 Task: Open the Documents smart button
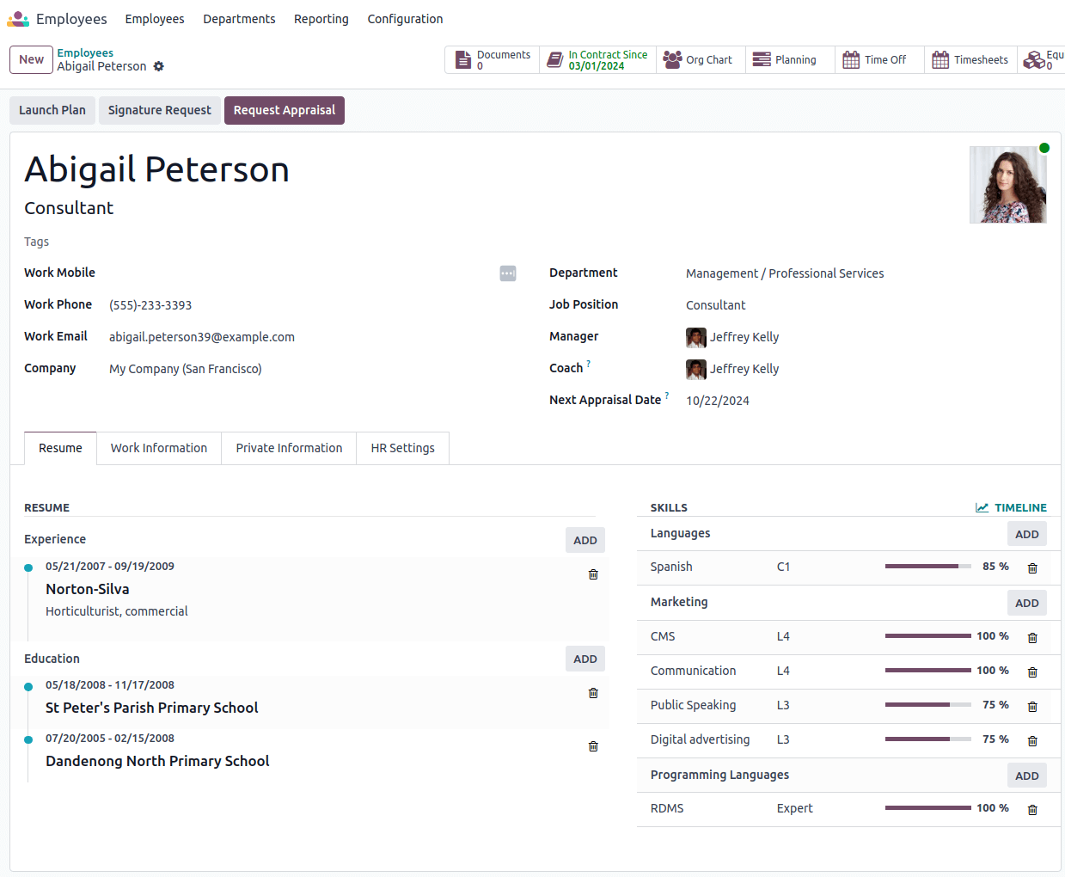(x=492, y=59)
